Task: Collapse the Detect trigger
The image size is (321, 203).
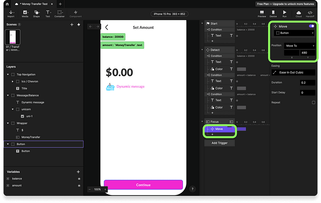Action: click(x=202, y=50)
